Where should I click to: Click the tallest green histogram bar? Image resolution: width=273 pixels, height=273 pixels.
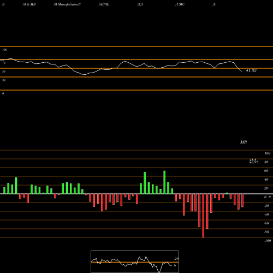164,182
